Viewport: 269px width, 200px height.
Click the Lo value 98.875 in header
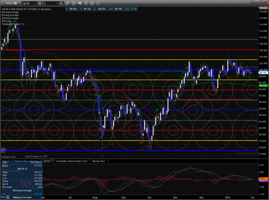[102, 9]
